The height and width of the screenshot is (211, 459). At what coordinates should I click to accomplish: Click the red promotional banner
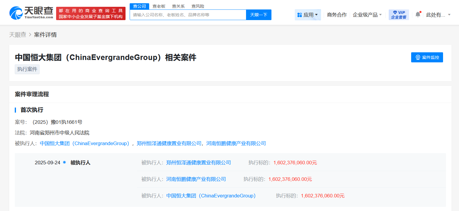(x=91, y=14)
